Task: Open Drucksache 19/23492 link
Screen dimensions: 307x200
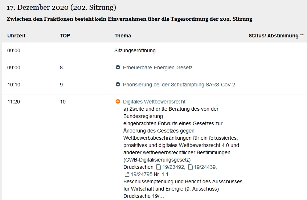Action: 173,167
